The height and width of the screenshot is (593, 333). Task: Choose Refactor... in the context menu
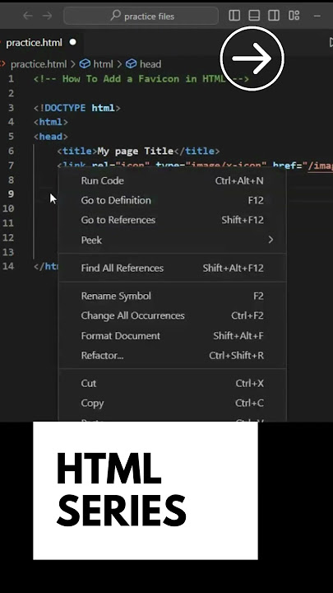click(x=172, y=356)
